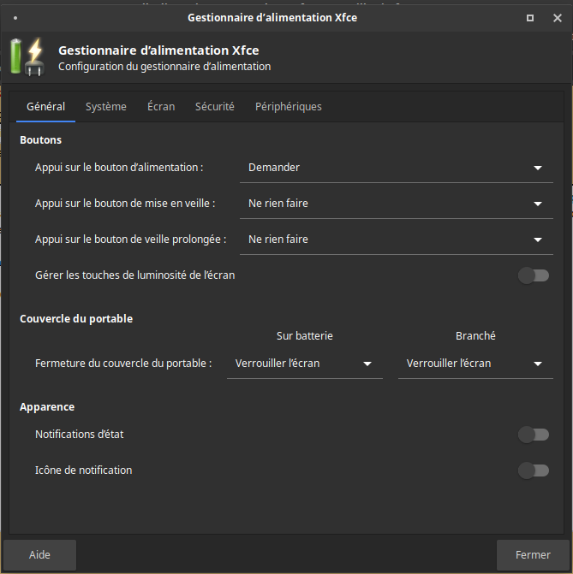
Task: Click the Sur batterie column header
Action: (305, 336)
